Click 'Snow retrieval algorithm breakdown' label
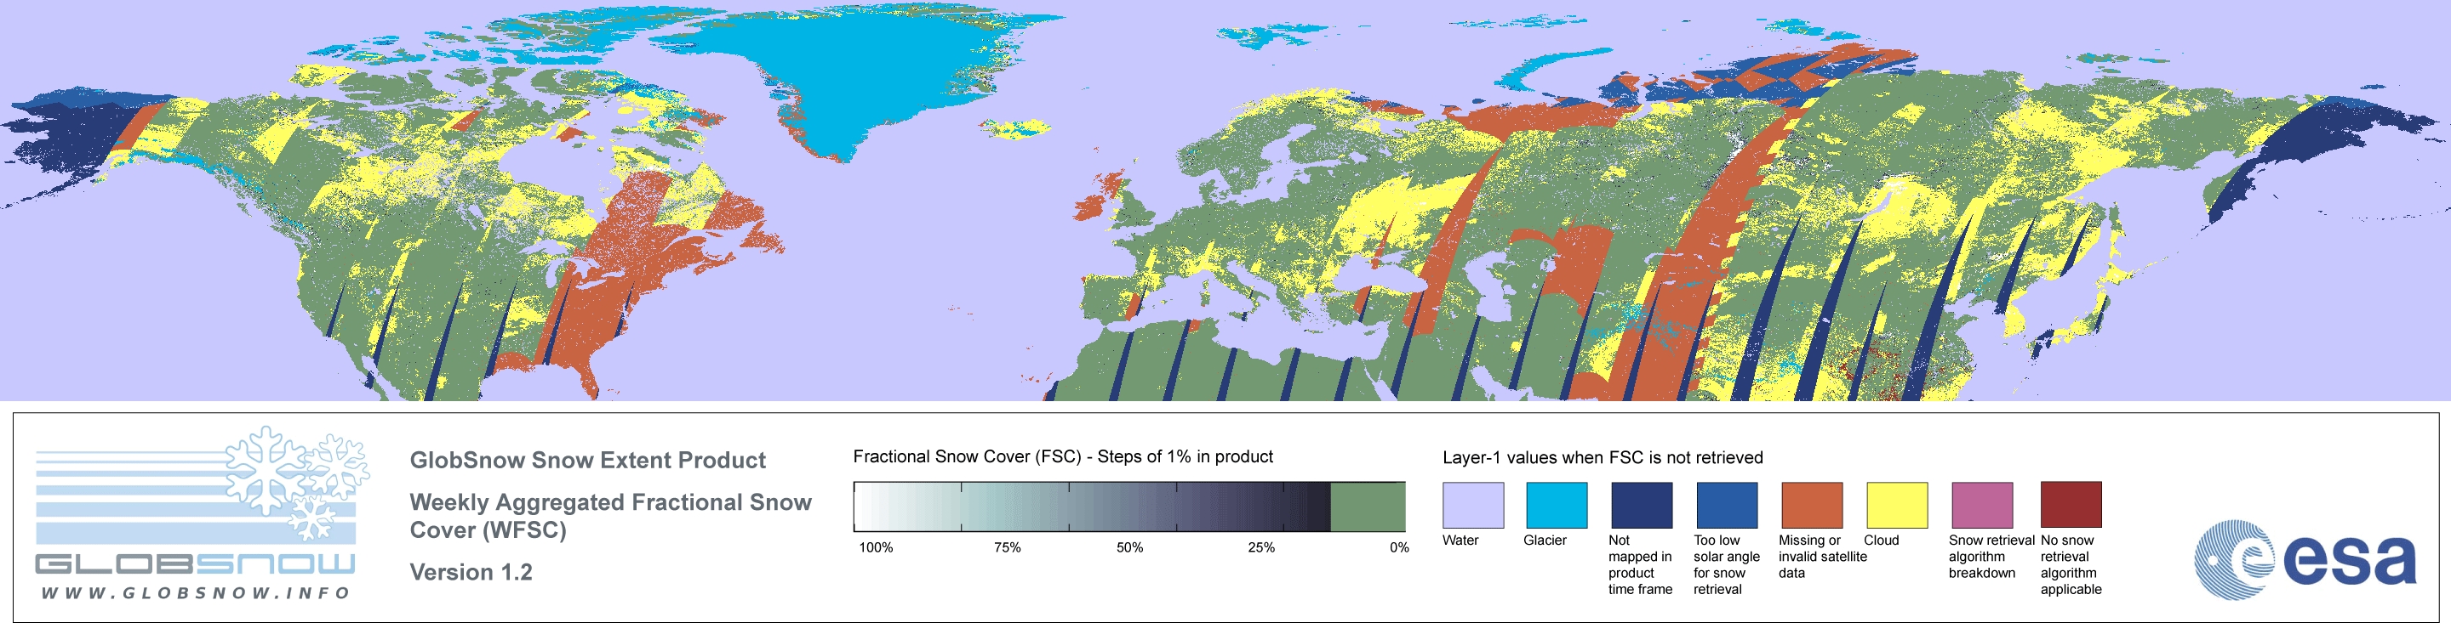 point(1991,556)
